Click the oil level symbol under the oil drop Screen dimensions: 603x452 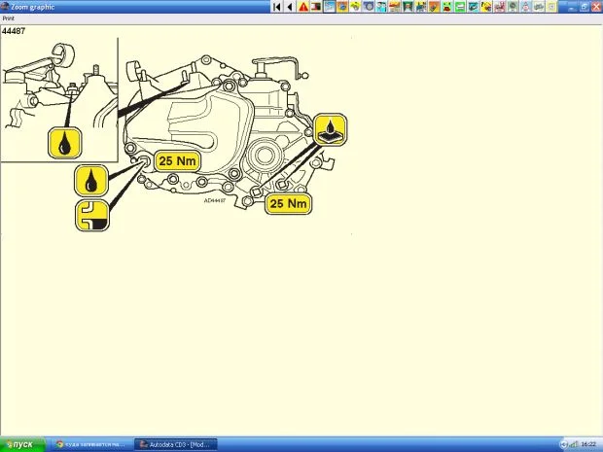[x=91, y=215]
